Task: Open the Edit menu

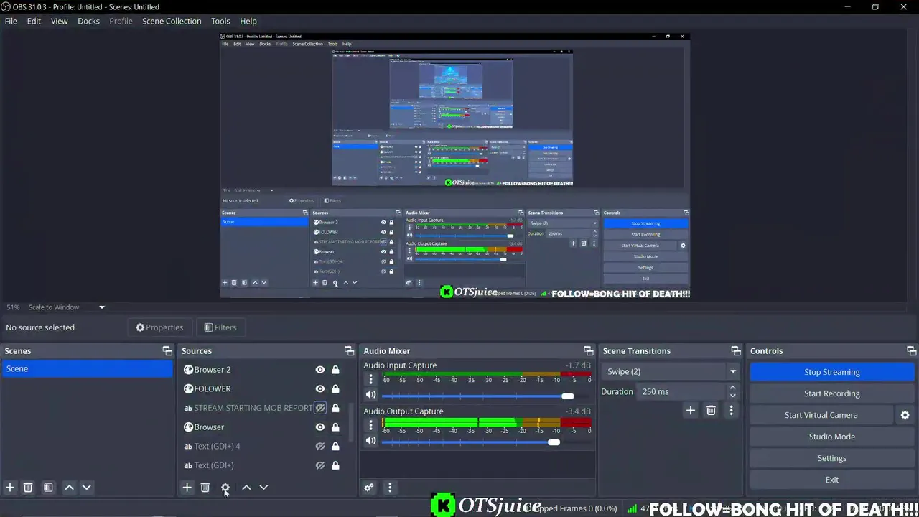Action: (x=34, y=21)
